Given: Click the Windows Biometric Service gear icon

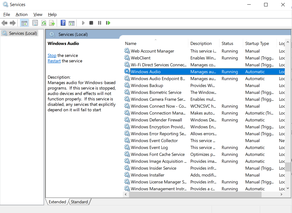Looking at the screenshot, I should [127, 92].
